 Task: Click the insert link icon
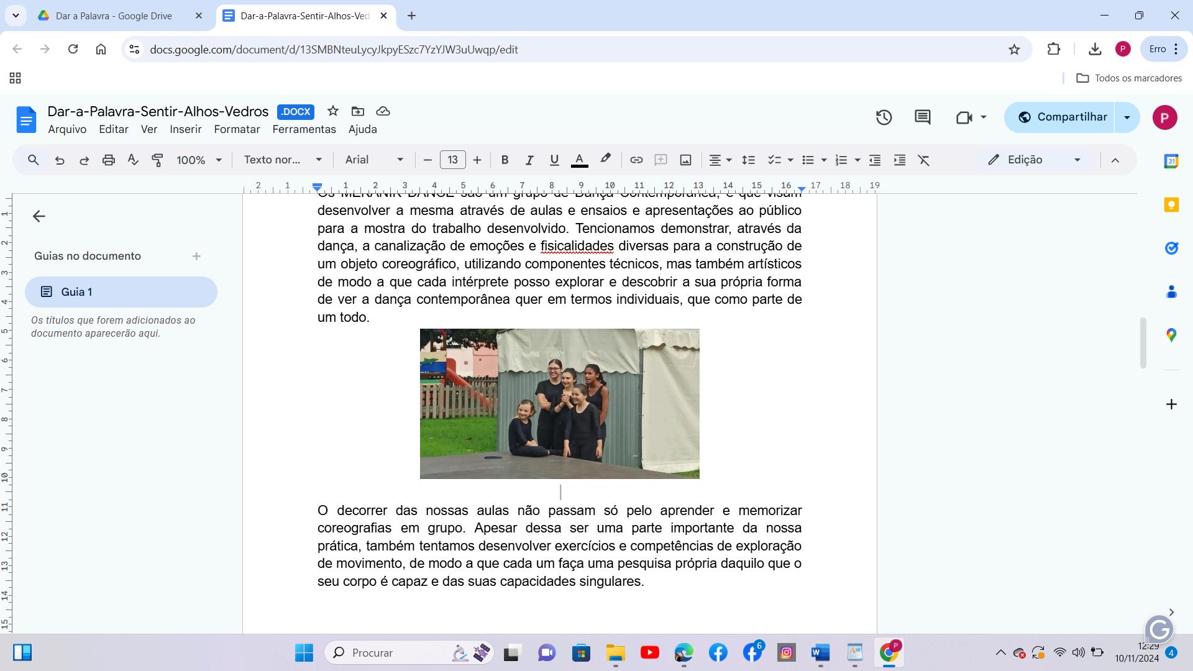[x=636, y=160]
